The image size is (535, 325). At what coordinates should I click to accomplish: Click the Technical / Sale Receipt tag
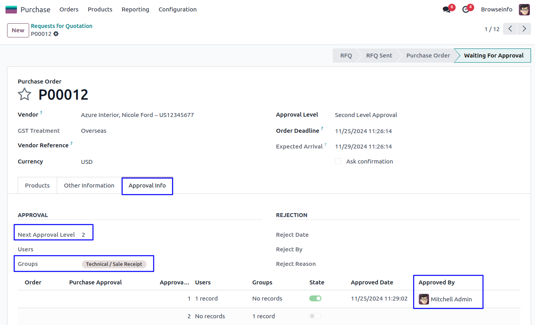(x=114, y=264)
